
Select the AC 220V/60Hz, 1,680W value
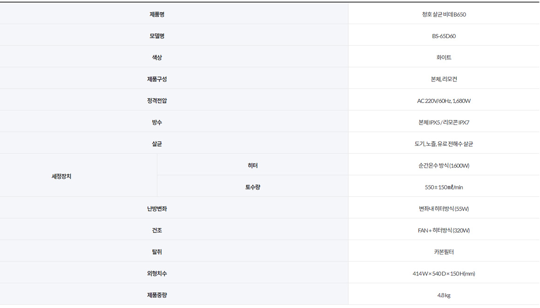coord(444,100)
